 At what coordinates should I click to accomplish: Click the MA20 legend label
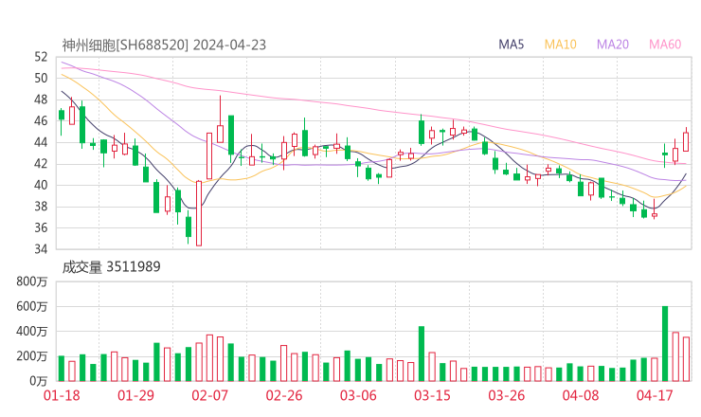613,45
